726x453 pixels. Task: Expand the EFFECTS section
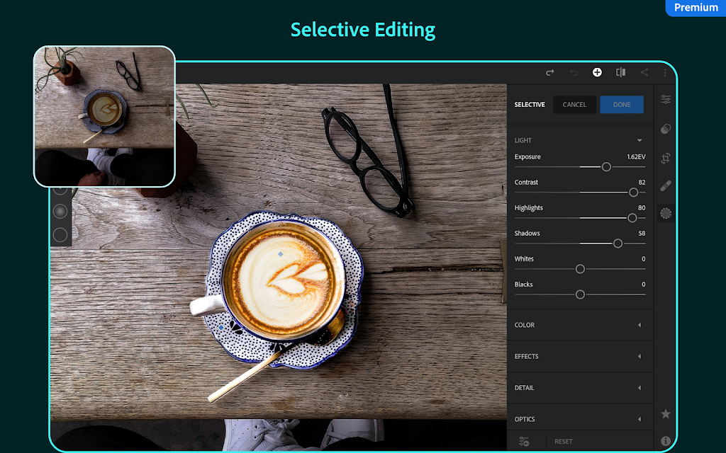(580, 357)
